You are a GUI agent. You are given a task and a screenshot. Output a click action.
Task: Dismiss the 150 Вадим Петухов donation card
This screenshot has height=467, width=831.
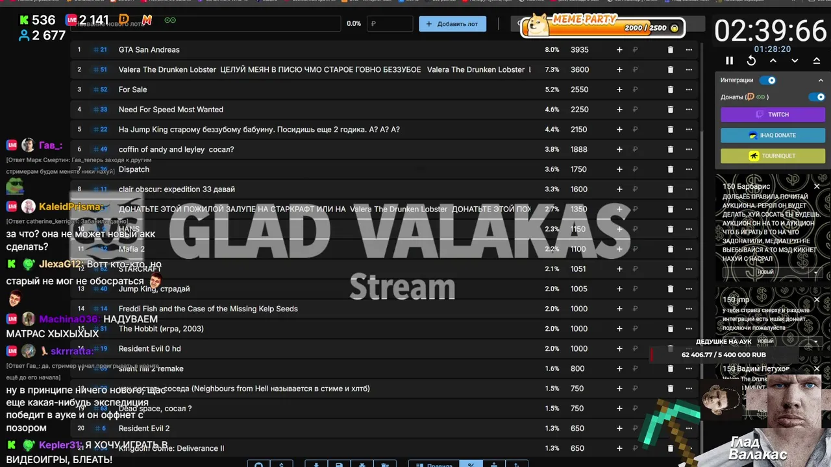click(817, 368)
